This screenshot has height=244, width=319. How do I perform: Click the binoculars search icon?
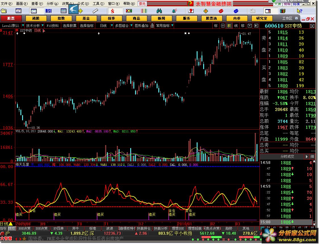coord(159,11)
